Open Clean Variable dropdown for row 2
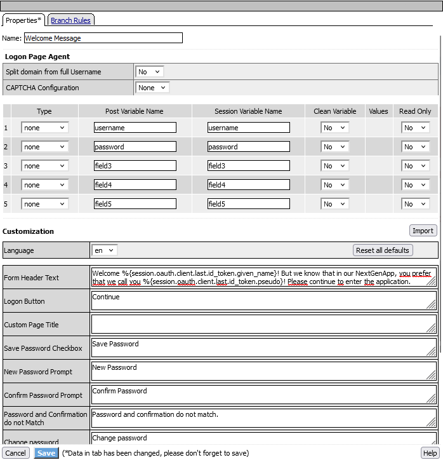 pyautogui.click(x=334, y=147)
